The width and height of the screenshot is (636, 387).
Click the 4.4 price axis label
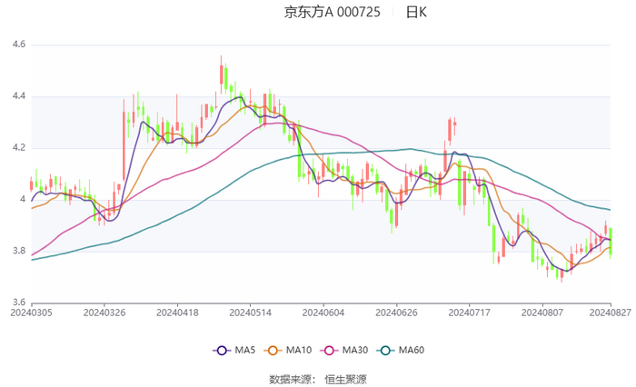pyautogui.click(x=19, y=96)
